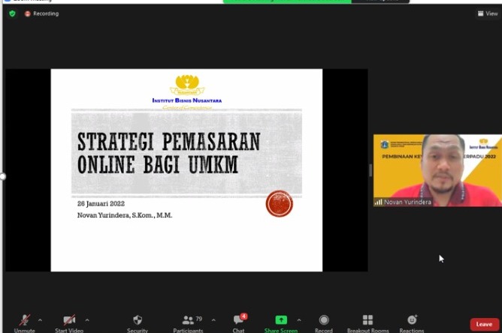
Task: Click slide title "STRATEGI PEMASARAN"
Action: (x=169, y=141)
